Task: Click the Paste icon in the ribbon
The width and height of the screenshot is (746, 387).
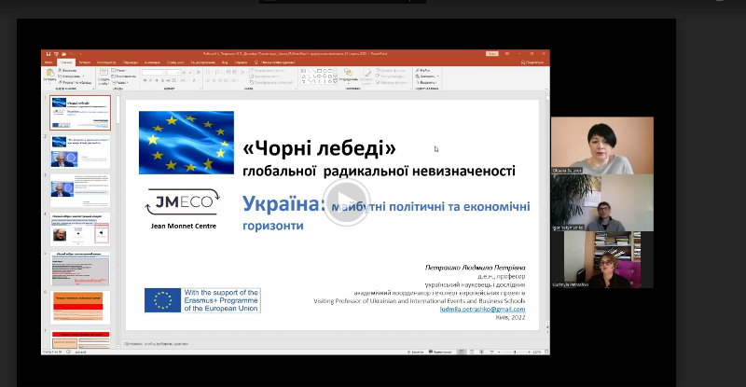Action: 50,76
